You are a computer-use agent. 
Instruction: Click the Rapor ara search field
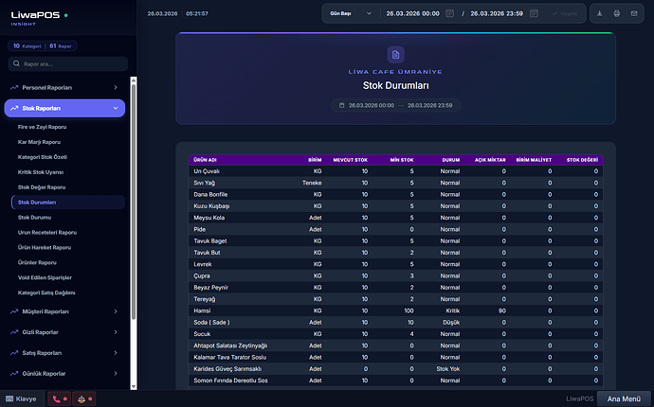(x=66, y=64)
